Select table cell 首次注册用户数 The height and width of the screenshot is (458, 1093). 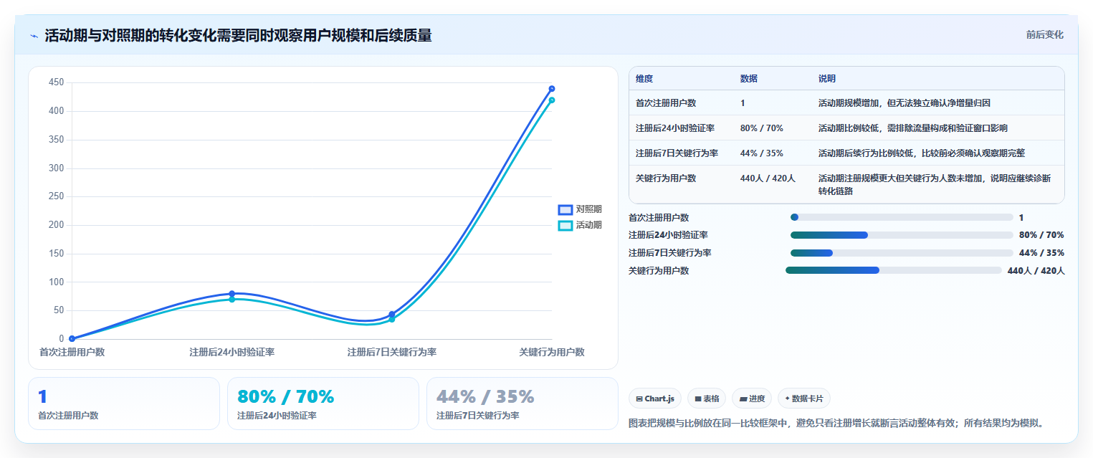pyautogui.click(x=666, y=103)
